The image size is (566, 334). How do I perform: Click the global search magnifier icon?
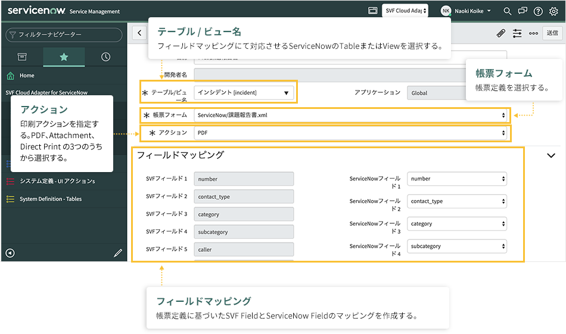point(507,11)
